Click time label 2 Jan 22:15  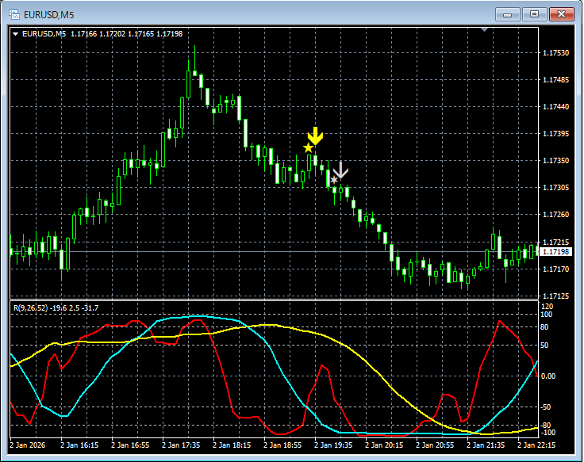(x=536, y=445)
